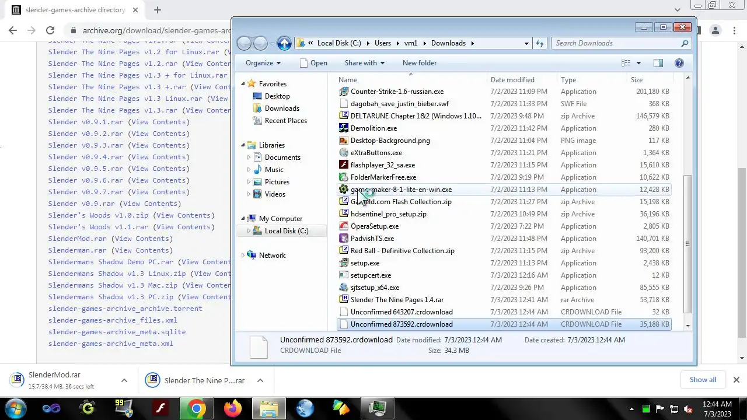Select the flashplayer_32_sa.exe red icon
This screenshot has height=420, width=747.
point(344,165)
